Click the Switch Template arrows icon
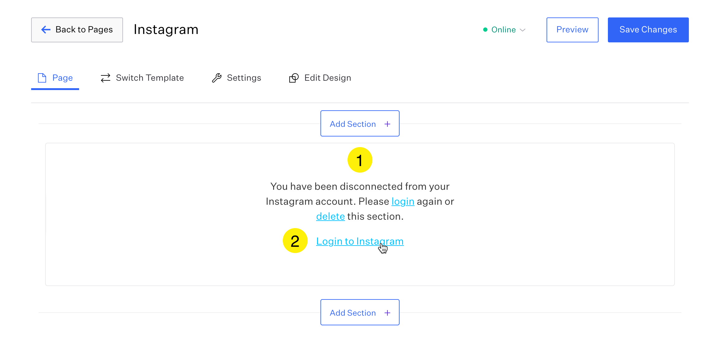 [x=106, y=78]
